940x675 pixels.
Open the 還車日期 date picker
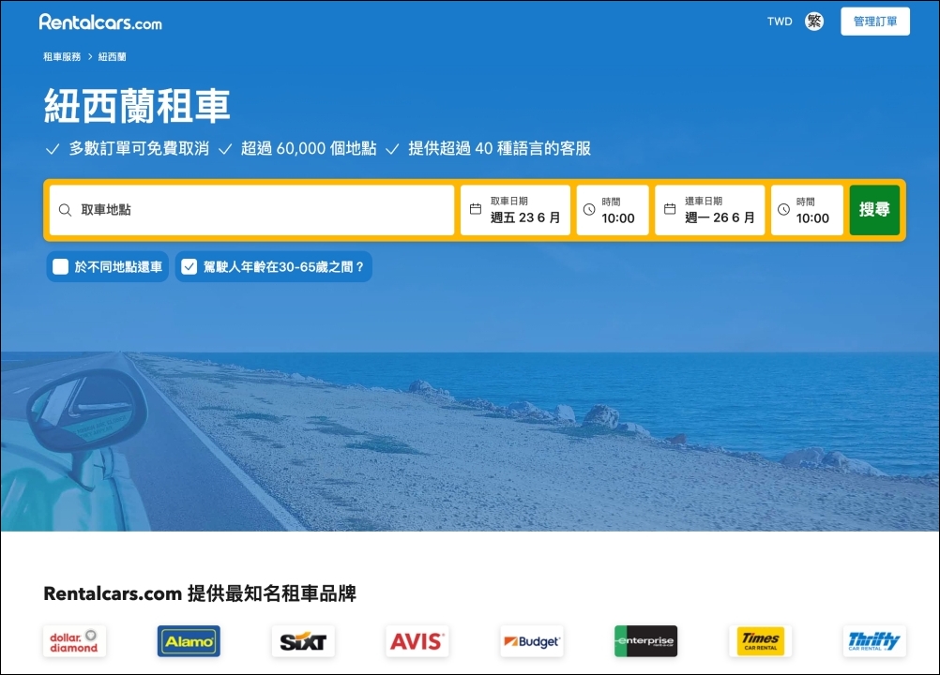click(710, 210)
